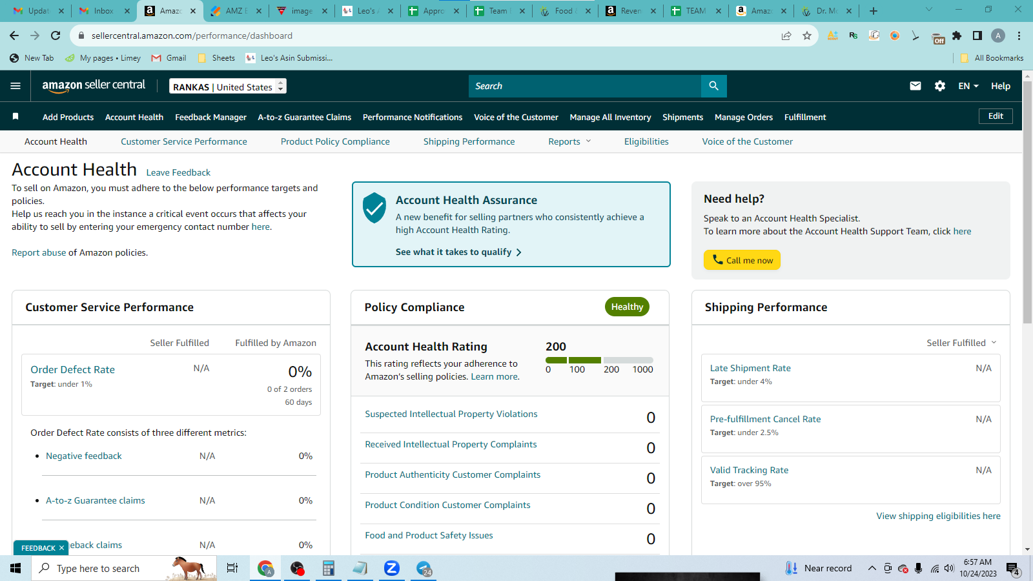Open the Seller Fulfilled shipping dropdown
The height and width of the screenshot is (581, 1033).
click(962, 343)
